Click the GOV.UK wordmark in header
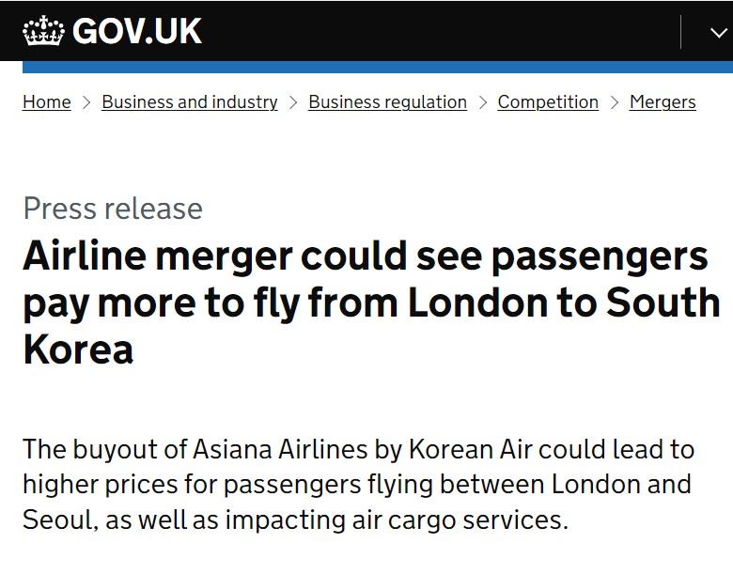The width and height of the screenshot is (733, 574). (137, 31)
